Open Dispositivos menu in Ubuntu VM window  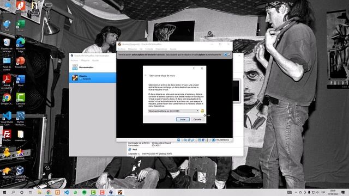pyautogui.click(x=161, y=49)
